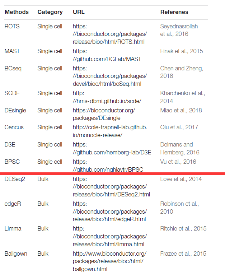Click the Seyednasrollah et al., 2016 reference
225x279 pixels.
tap(179, 30)
